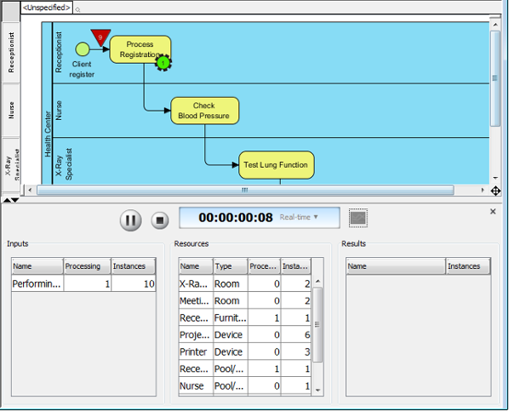Select the Test Lung Function task
This screenshot has width=509, height=411.
pos(277,165)
